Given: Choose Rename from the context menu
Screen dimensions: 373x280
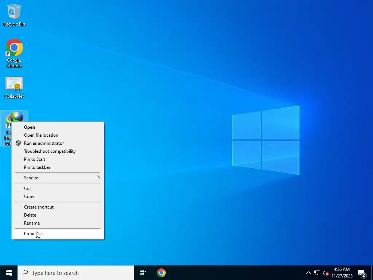Looking at the screenshot, I should point(58,223).
